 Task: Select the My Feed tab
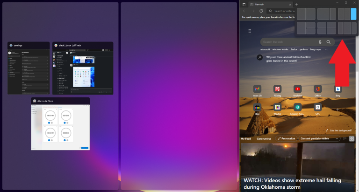pyautogui.click(x=246, y=139)
